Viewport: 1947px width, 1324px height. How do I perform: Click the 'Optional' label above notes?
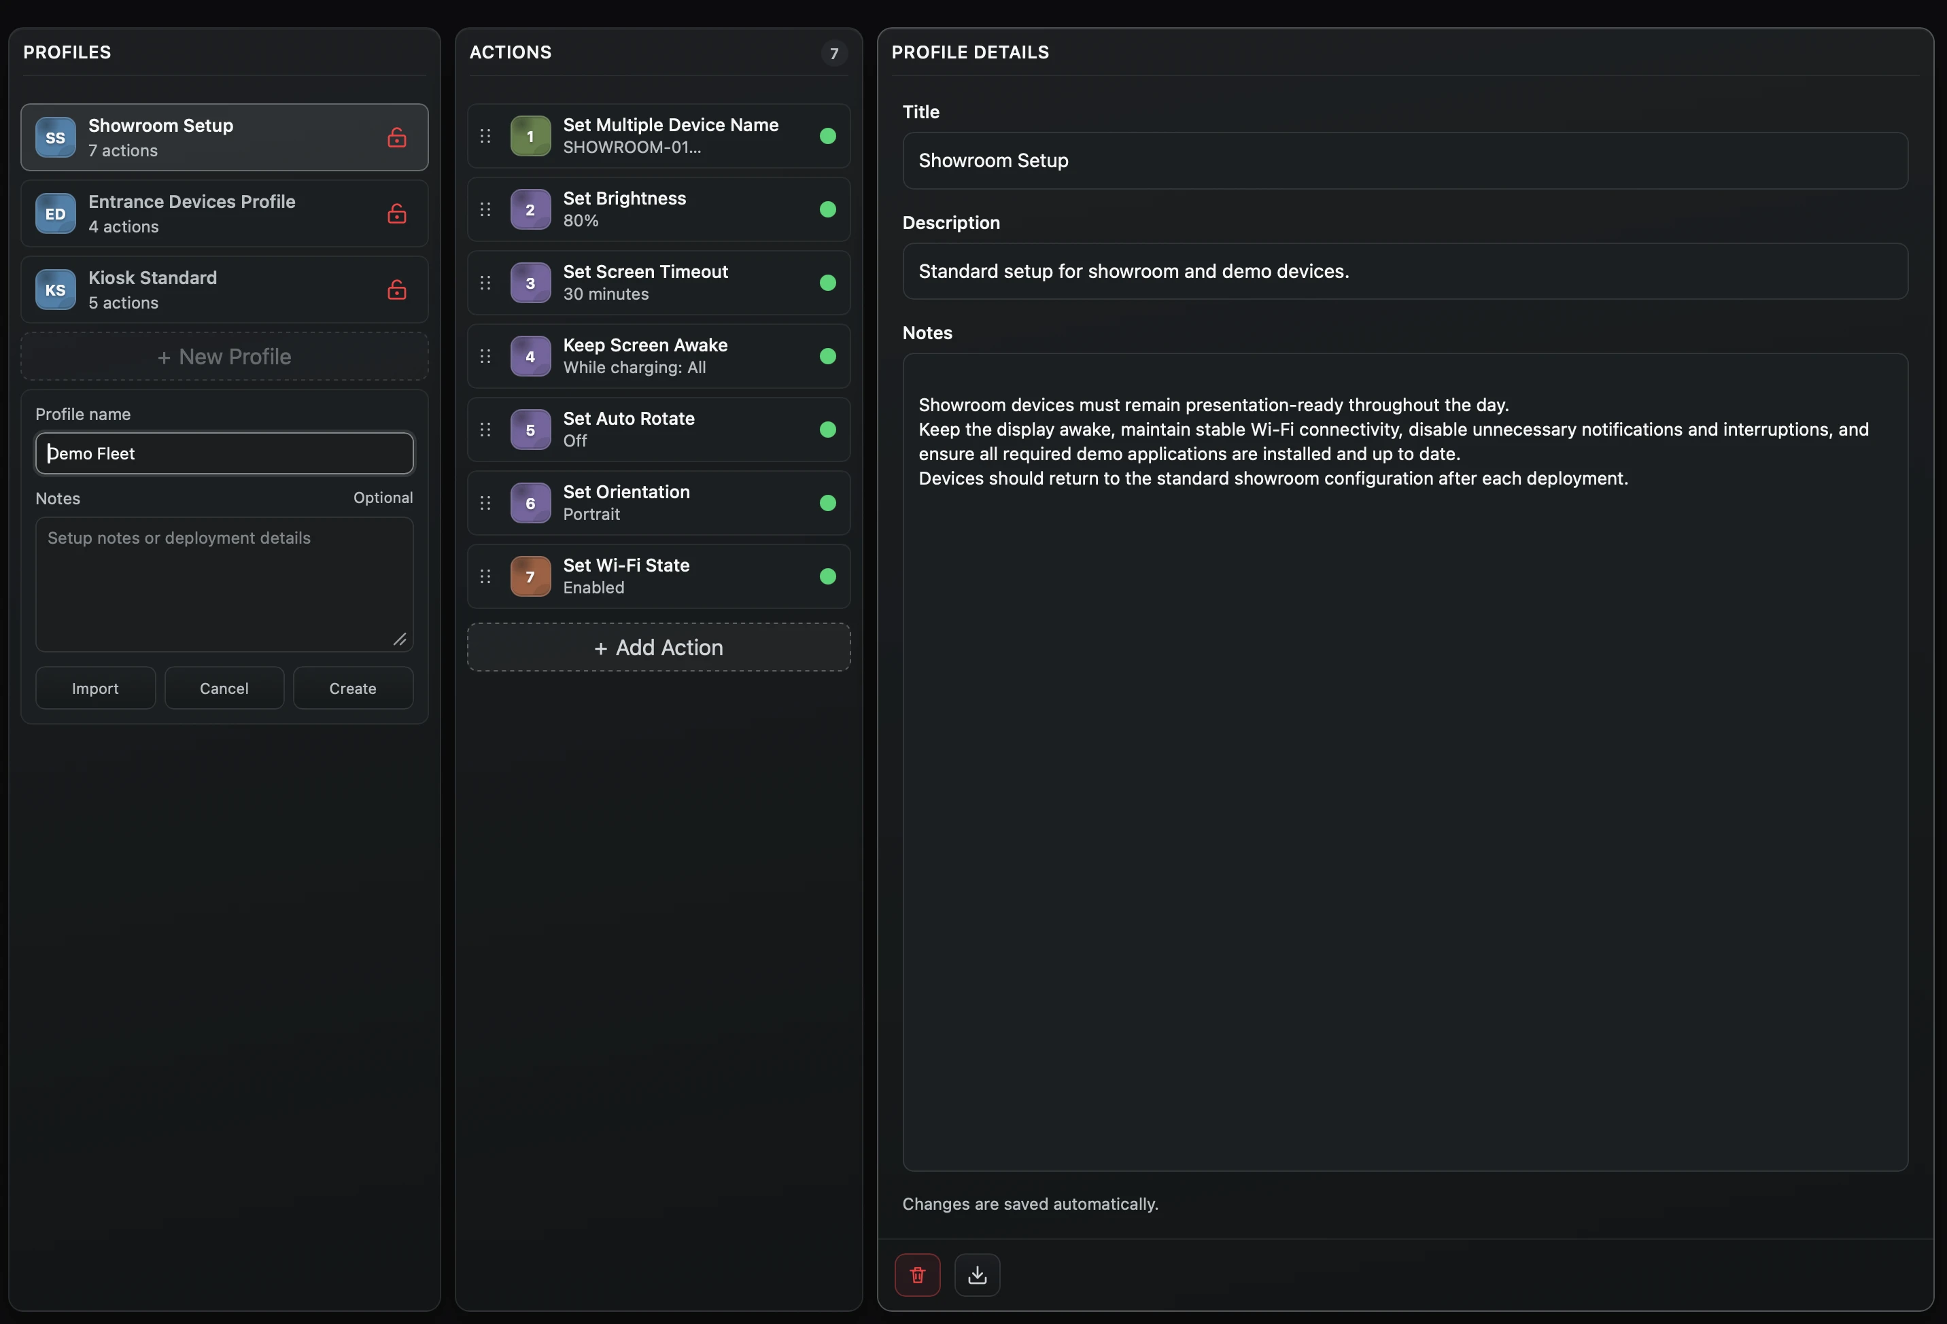pyautogui.click(x=383, y=498)
